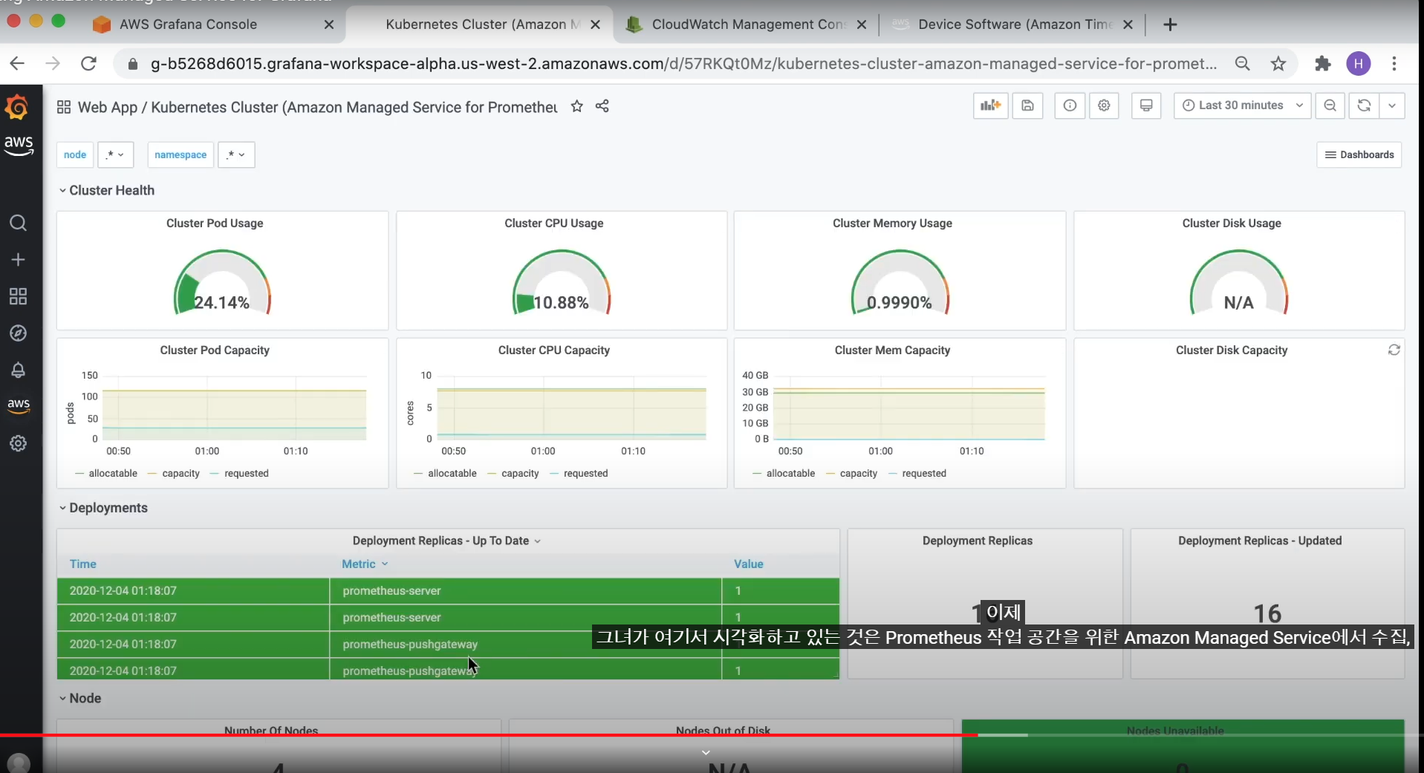The height and width of the screenshot is (773, 1424).
Task: Open the Dashboards grid icon in sidebar
Action: [18, 296]
